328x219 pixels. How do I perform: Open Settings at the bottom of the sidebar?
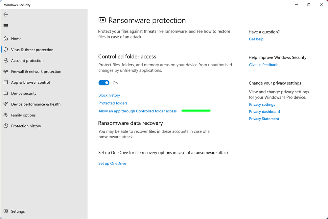(18, 211)
